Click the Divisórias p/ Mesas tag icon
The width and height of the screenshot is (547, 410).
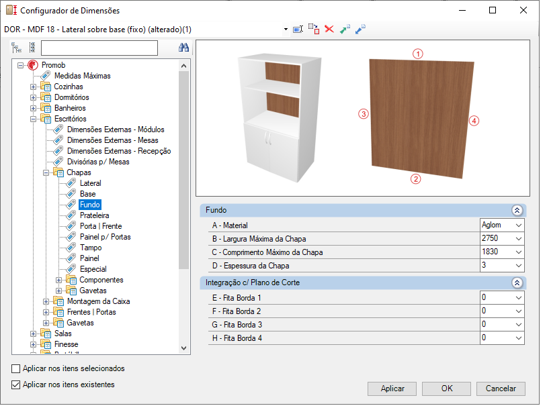point(58,162)
